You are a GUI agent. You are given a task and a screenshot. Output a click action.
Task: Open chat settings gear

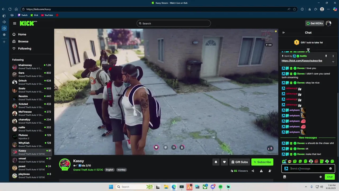(x=321, y=177)
